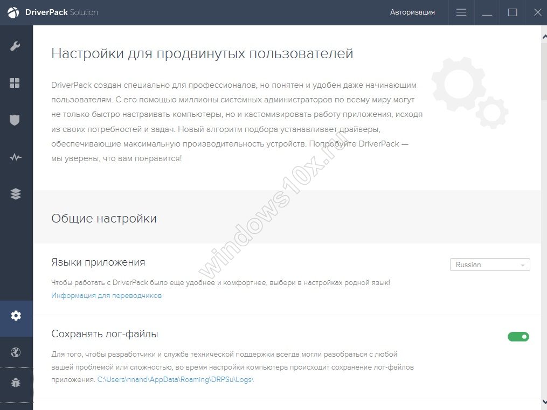547x410 pixels.
Task: Open the DRPSu Logs folder path link
Action: coord(175,379)
